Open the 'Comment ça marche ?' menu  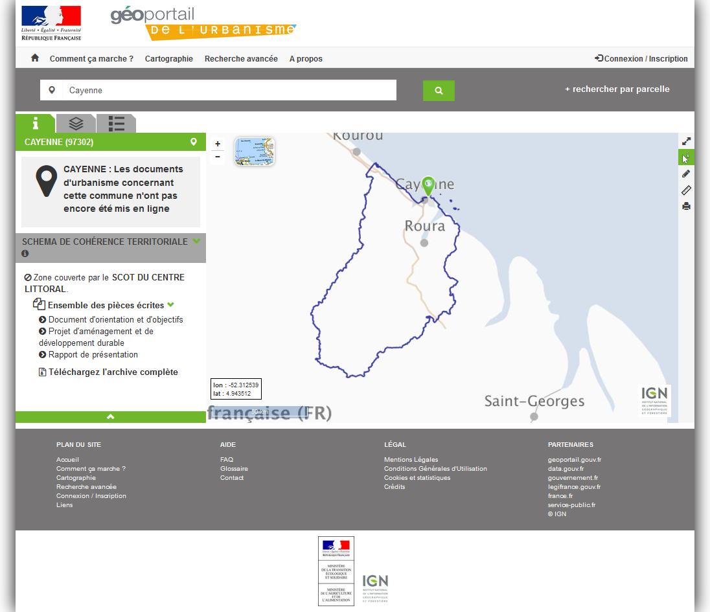coord(91,59)
